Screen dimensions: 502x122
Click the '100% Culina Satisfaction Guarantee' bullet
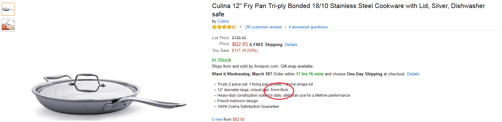[248, 107]
